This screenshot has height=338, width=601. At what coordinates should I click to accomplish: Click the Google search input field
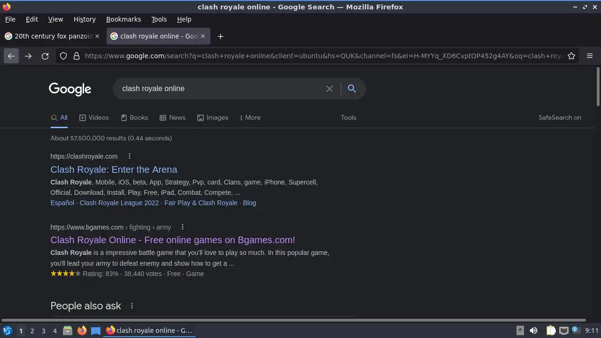[221, 88]
